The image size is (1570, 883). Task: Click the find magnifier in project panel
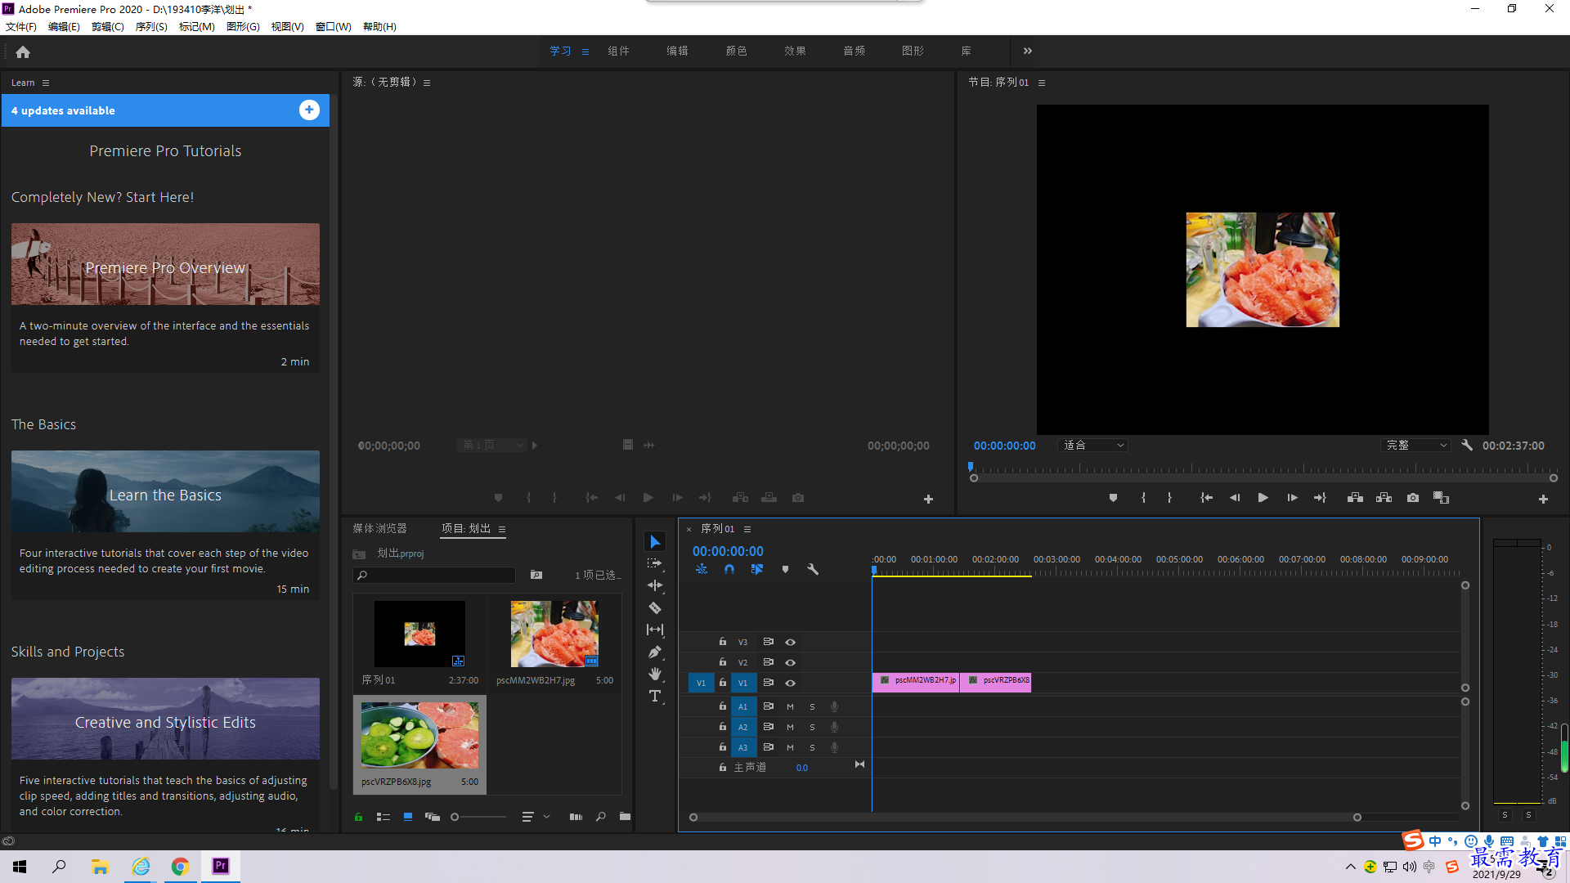point(601,817)
